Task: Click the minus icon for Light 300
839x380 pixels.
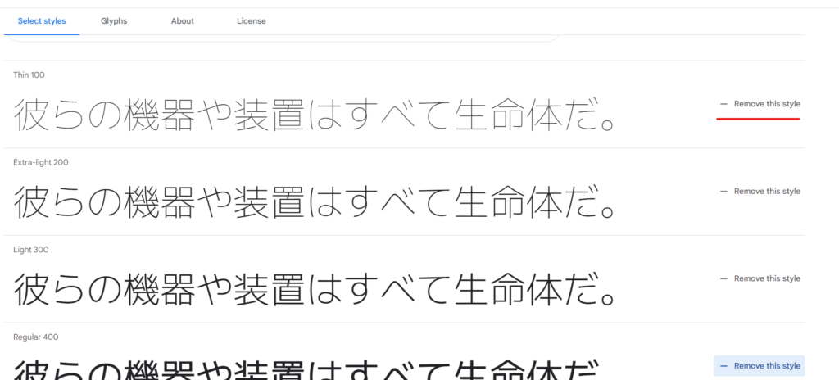Action: pos(724,278)
